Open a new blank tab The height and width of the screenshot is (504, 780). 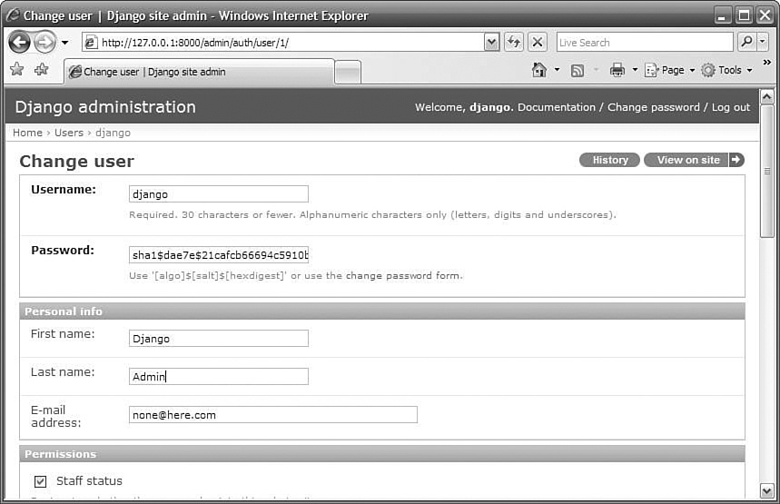coord(348,73)
